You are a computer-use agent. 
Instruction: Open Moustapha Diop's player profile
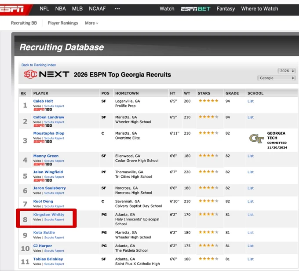tap(49, 133)
